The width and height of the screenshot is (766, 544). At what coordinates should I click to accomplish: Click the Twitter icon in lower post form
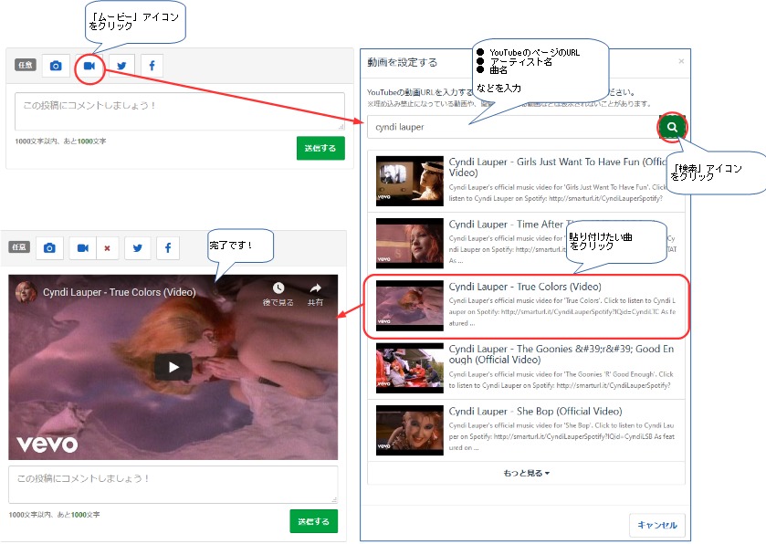(138, 248)
